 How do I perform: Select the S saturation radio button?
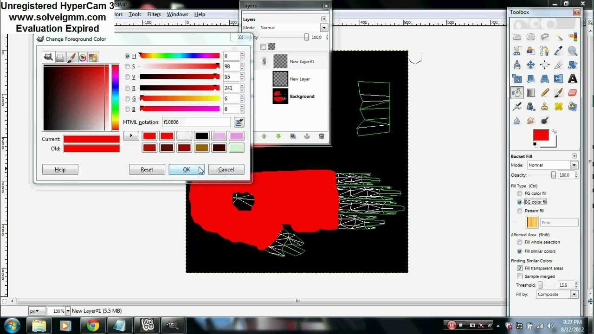(x=128, y=67)
